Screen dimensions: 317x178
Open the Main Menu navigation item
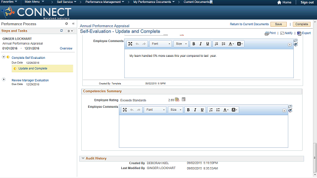(34, 2)
